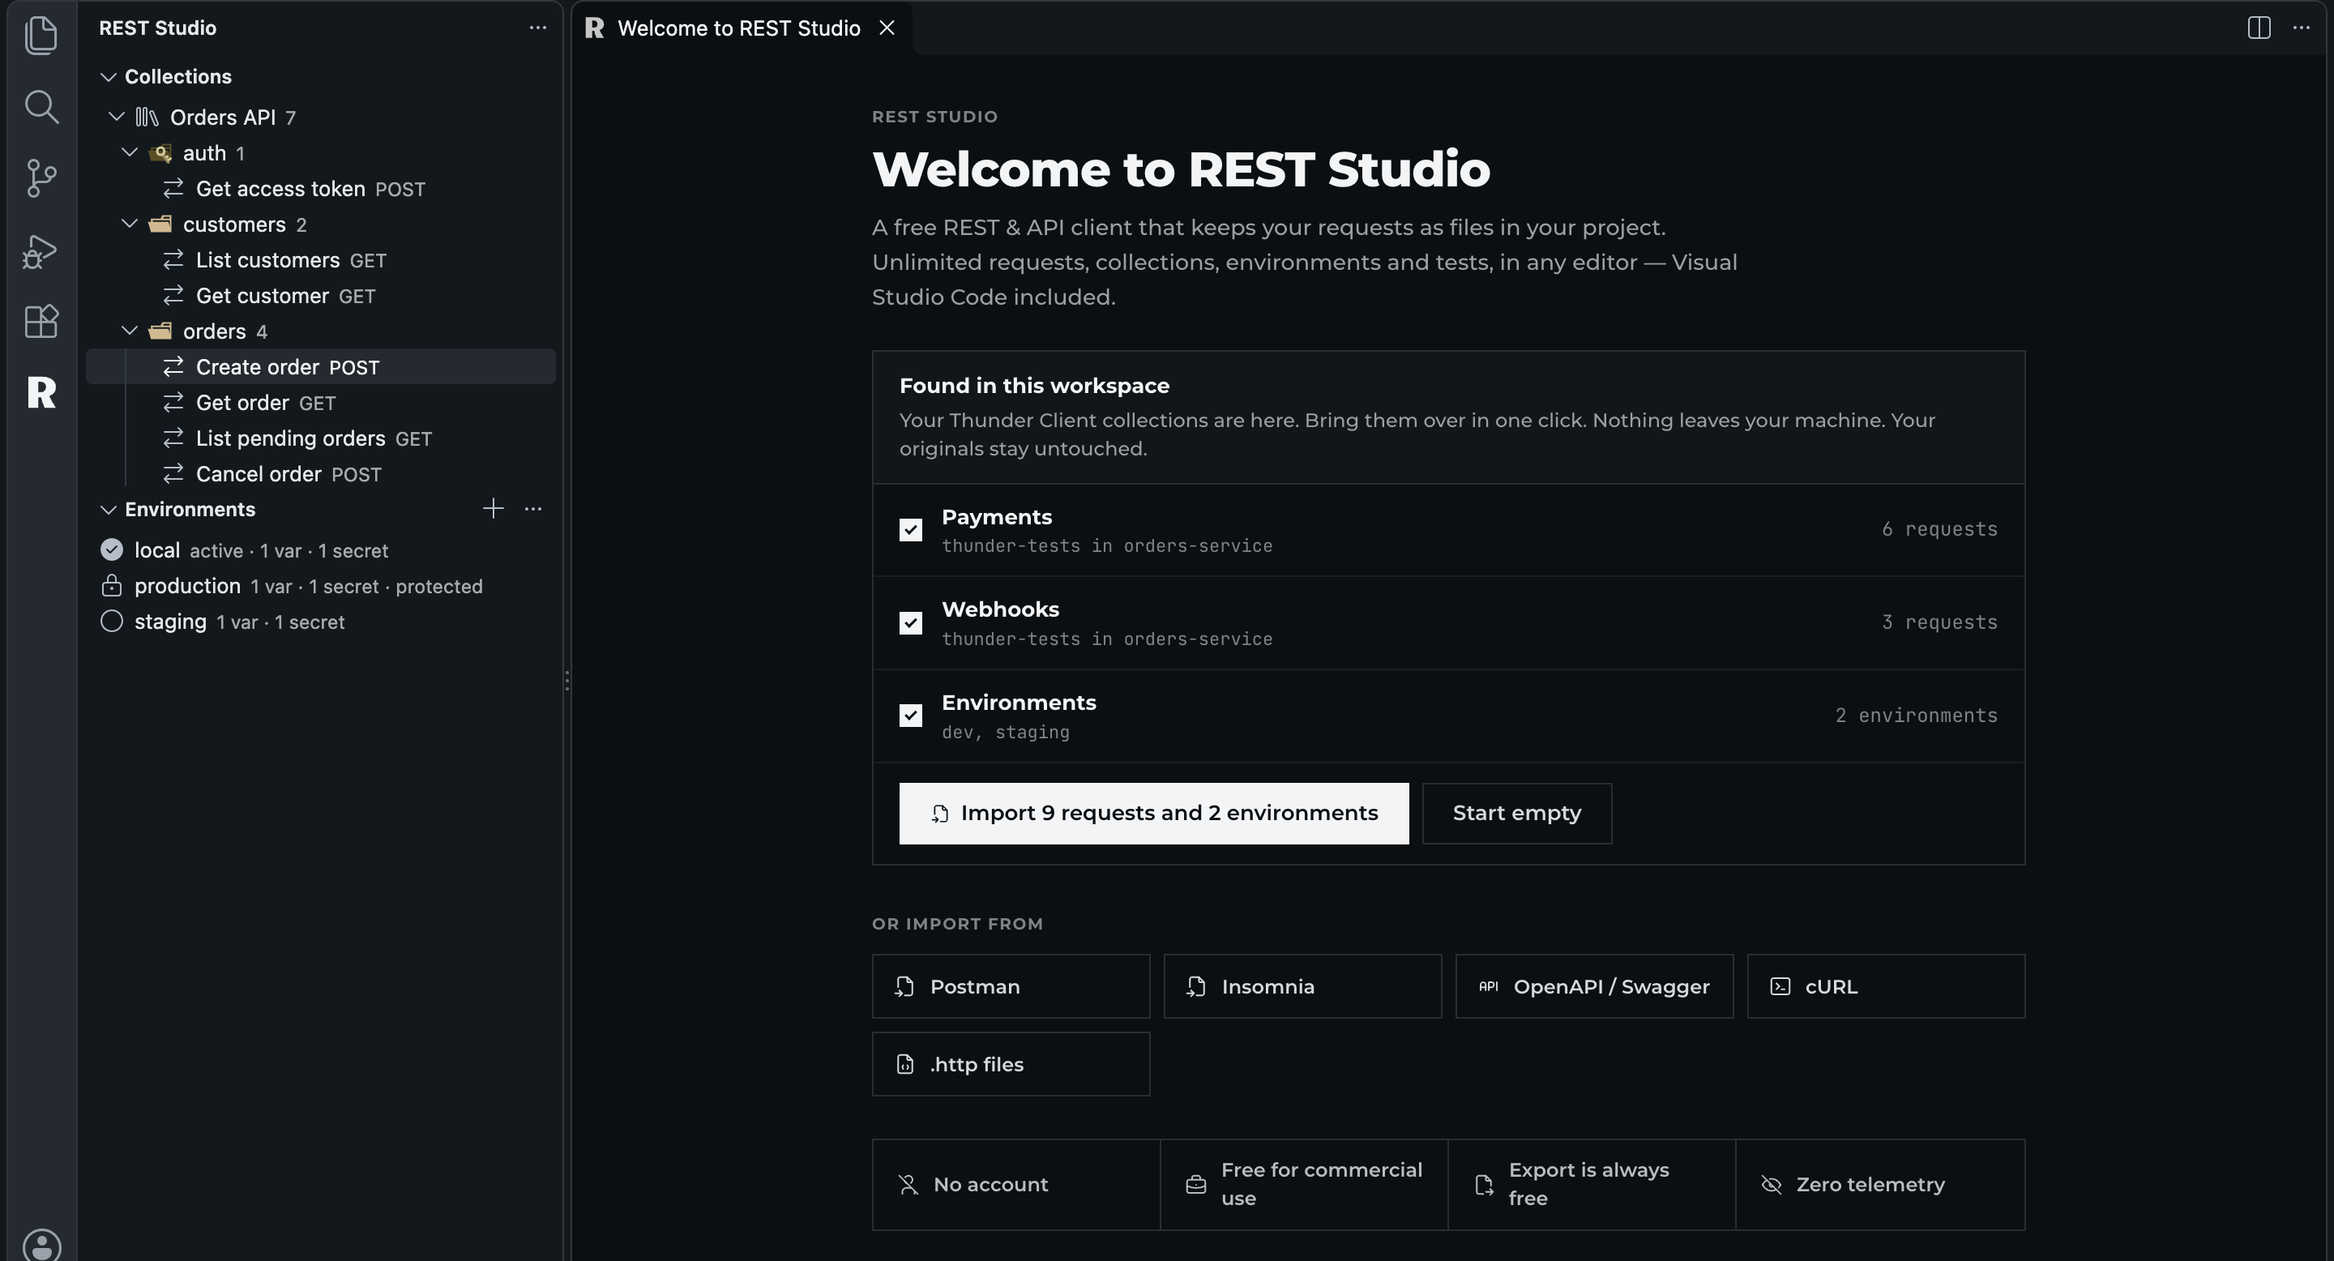Click the Orders API collection library icon
This screenshot has width=2334, height=1261.
click(147, 117)
